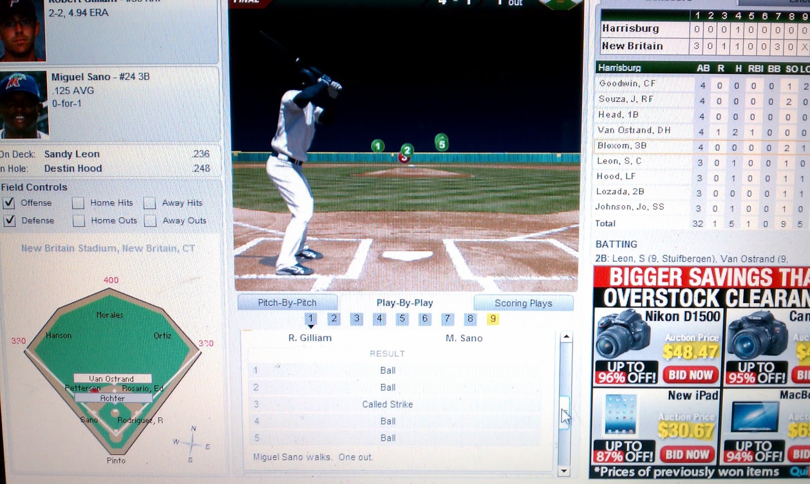The width and height of the screenshot is (810, 484).
Task: Click the pitch list scrollbar down arrow
Action: pyautogui.click(x=564, y=471)
